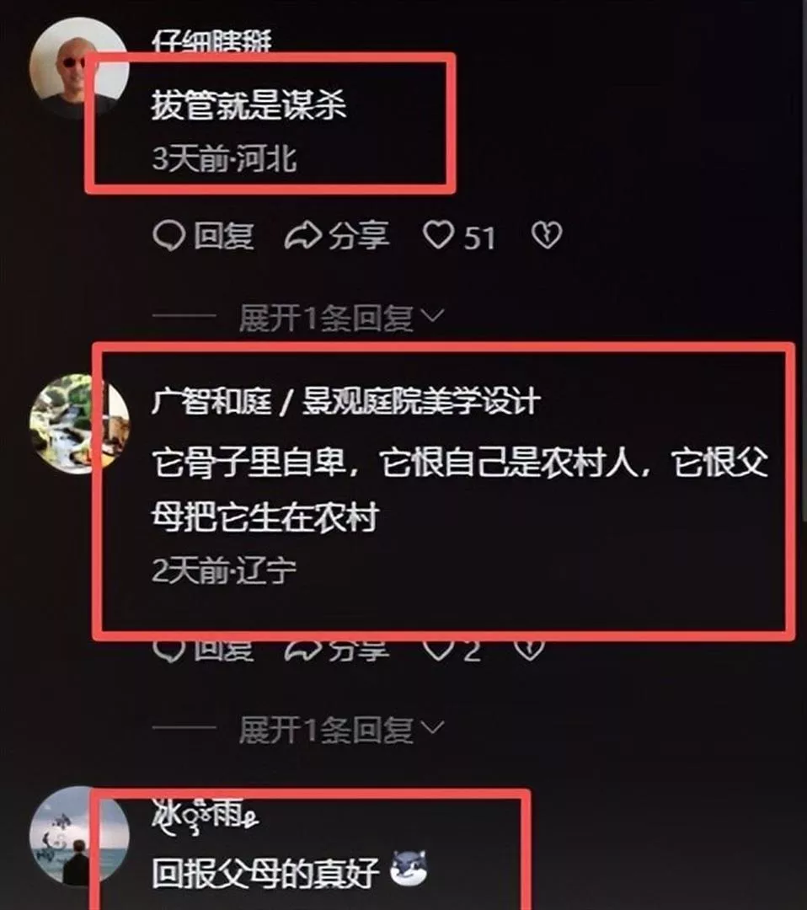Screen dimensions: 807x910
Task: Tap the share arrow icon under first comment
Action: coord(303,236)
